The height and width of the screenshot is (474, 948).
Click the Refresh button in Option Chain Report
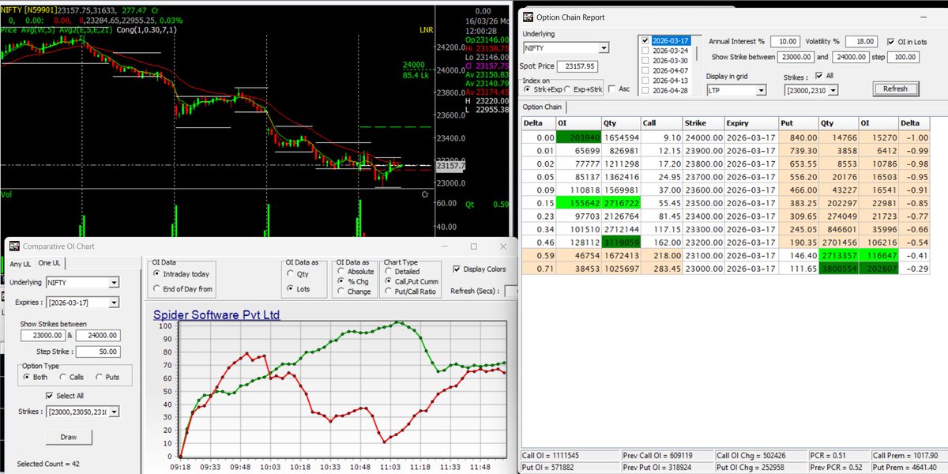[x=895, y=88]
